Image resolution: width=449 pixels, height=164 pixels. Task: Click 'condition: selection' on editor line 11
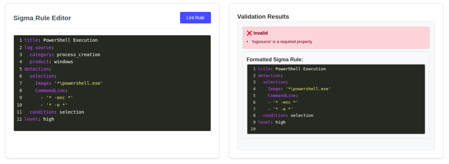[57, 112]
